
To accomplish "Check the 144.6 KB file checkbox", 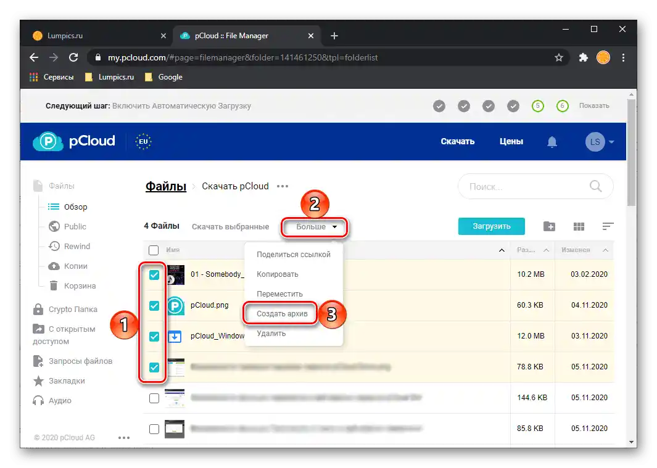I will coord(154,398).
